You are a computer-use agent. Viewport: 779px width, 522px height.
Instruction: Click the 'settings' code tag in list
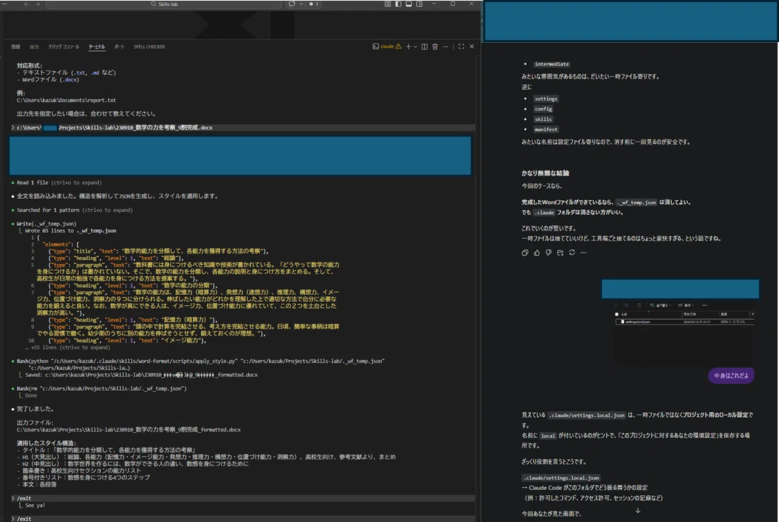pyautogui.click(x=546, y=99)
